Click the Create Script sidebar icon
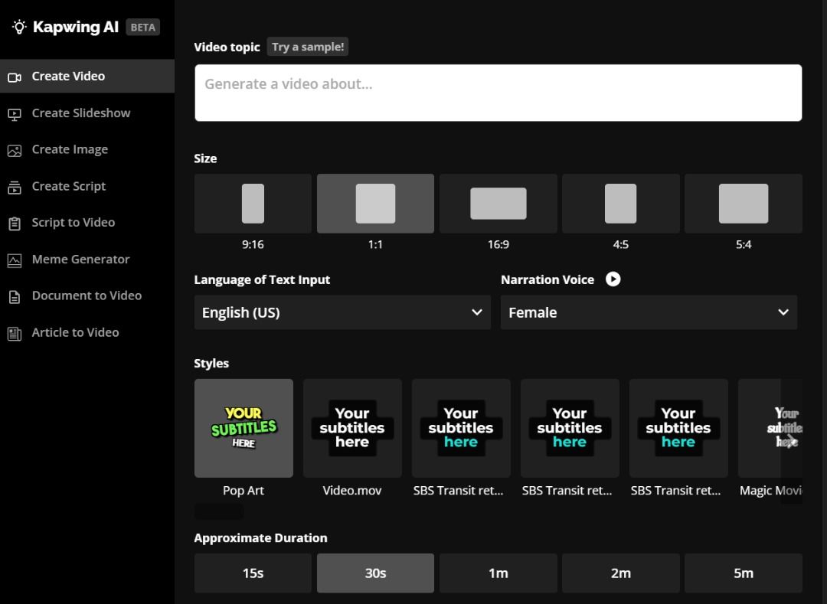This screenshot has height=604, width=827. [15, 187]
